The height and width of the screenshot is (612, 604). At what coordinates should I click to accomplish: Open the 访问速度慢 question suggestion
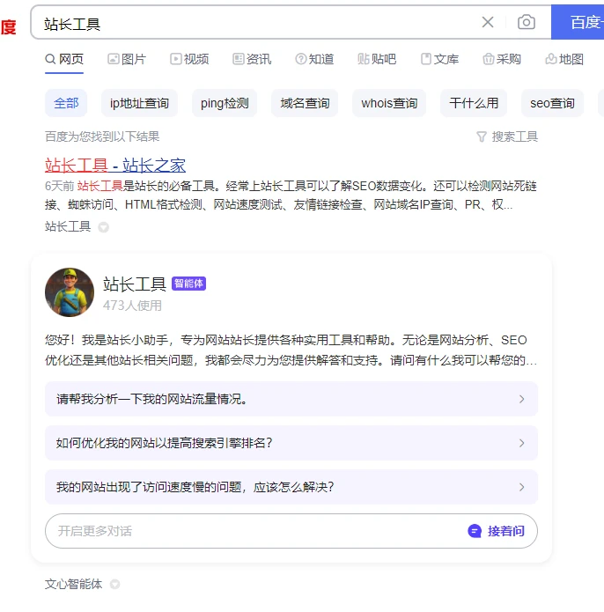(291, 487)
